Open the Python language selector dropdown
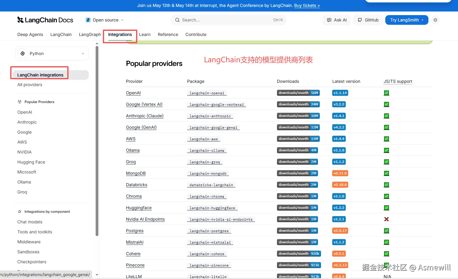The image size is (458, 279). pyautogui.click(x=52, y=54)
